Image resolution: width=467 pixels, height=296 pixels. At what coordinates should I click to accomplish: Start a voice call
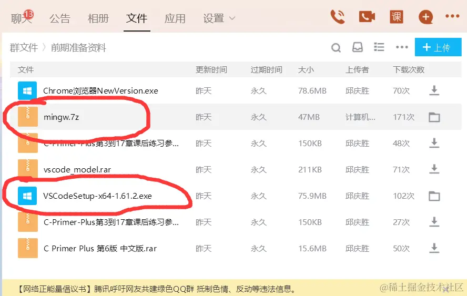pos(338,17)
